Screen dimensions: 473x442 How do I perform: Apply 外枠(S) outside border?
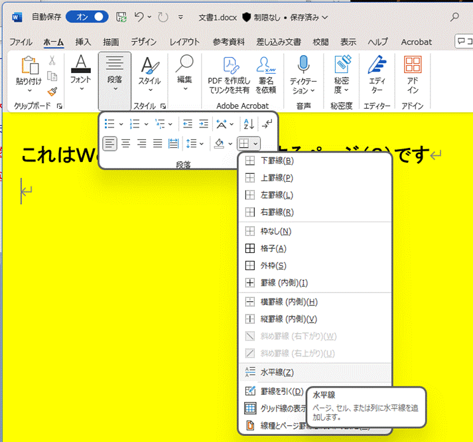tap(315, 266)
